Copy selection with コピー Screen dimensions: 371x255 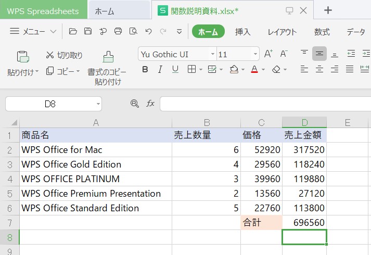(x=60, y=71)
